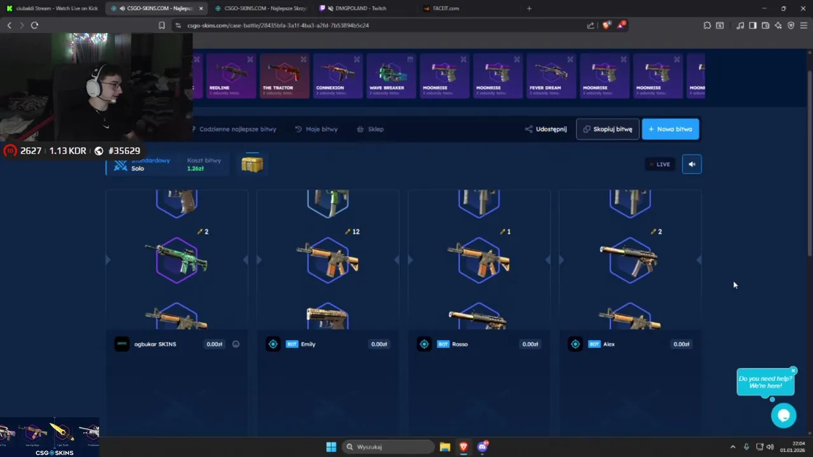Screen dimensions: 813x457
Task: Toggle the LIVE indicator button
Action: pyautogui.click(x=660, y=164)
